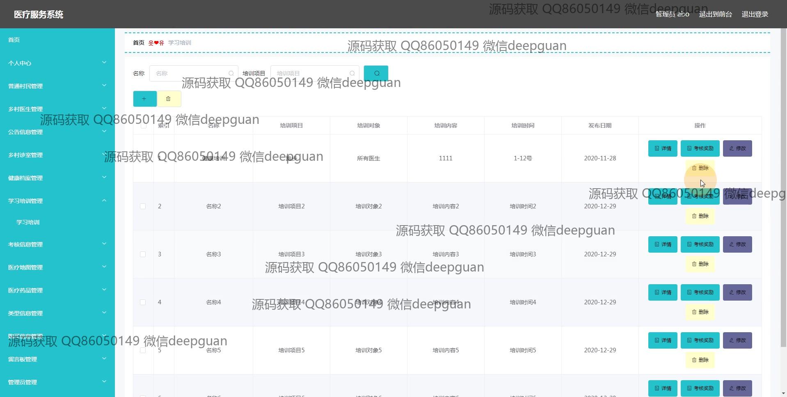The width and height of the screenshot is (787, 397).
Task: Click 修改 for row 名称3
Action: 737,244
